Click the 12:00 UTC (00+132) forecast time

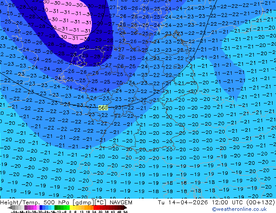point(243,203)
